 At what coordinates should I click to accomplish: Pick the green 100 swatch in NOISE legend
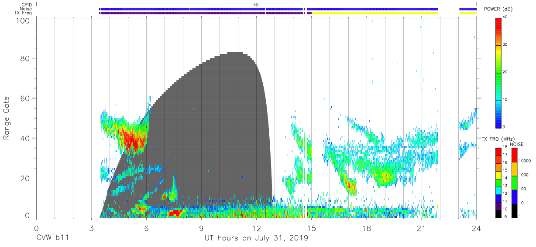tap(514, 183)
